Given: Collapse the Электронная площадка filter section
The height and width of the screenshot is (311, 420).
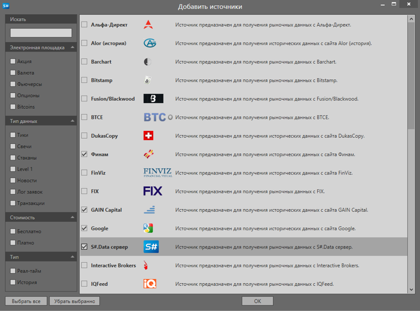Looking at the screenshot, I should pos(72,48).
